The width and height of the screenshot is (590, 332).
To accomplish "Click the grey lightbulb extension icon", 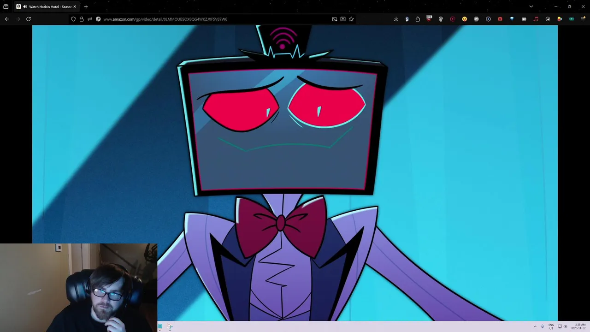I will [x=441, y=19].
